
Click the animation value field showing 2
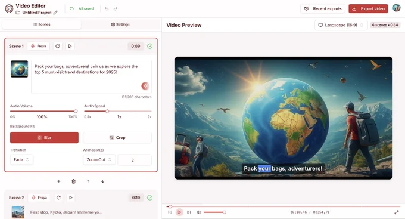point(135,160)
